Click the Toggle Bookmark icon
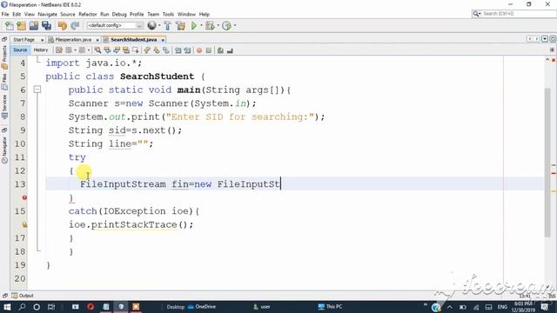Screen dimensions: 557x313 (x=166, y=50)
